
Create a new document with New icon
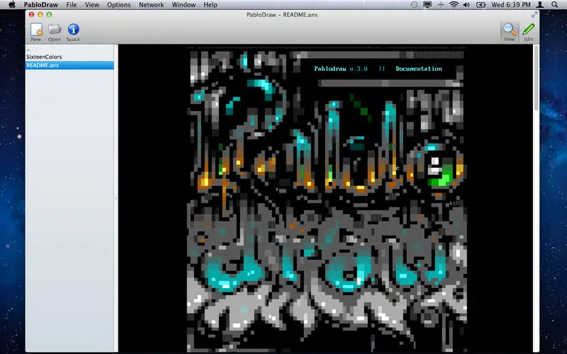pos(36,32)
